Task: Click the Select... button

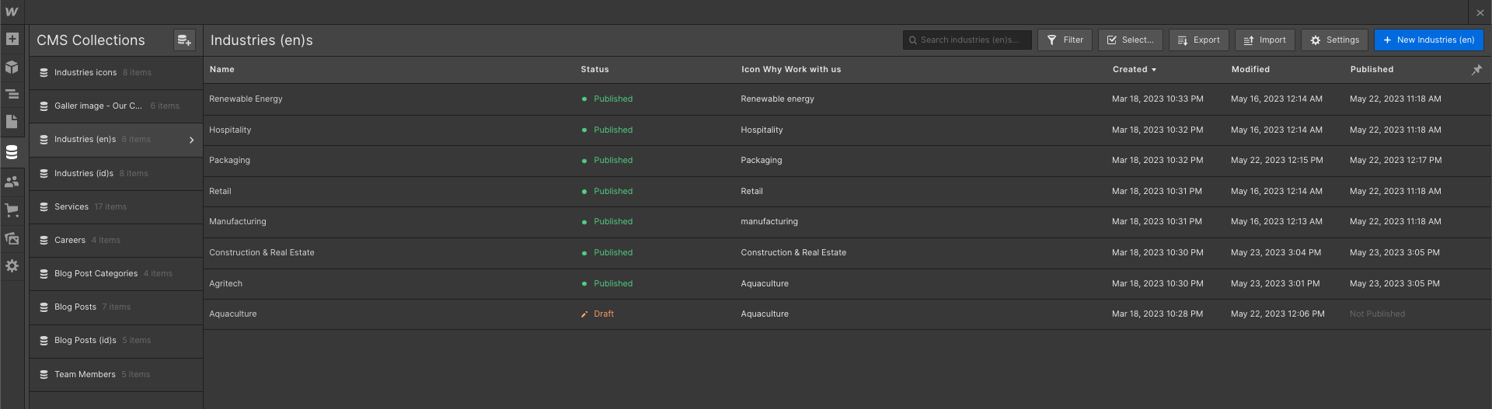Action: [x=1130, y=40]
